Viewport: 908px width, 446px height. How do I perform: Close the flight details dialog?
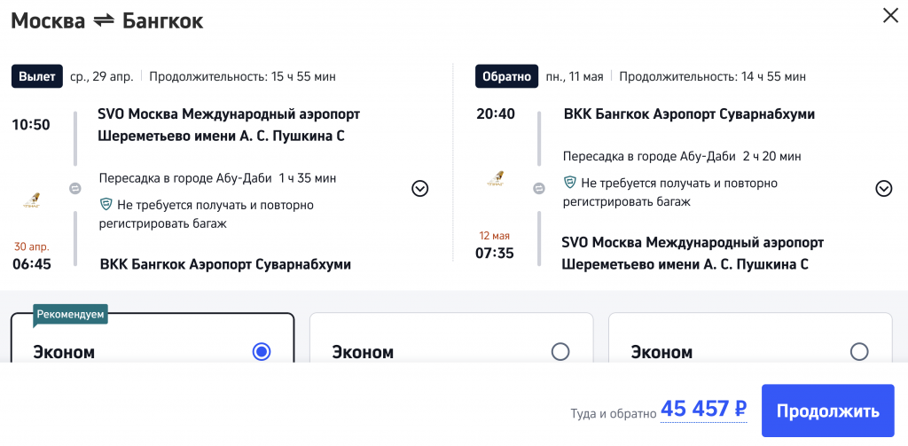[x=889, y=15]
